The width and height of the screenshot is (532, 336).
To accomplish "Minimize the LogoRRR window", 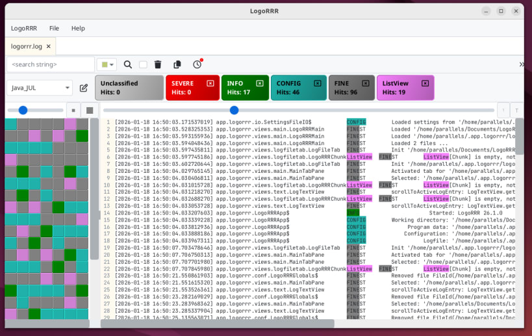I will (486, 11).
